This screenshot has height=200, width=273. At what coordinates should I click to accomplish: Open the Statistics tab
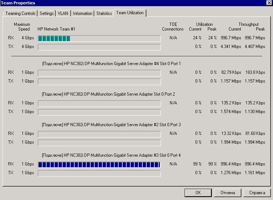tap(104, 13)
